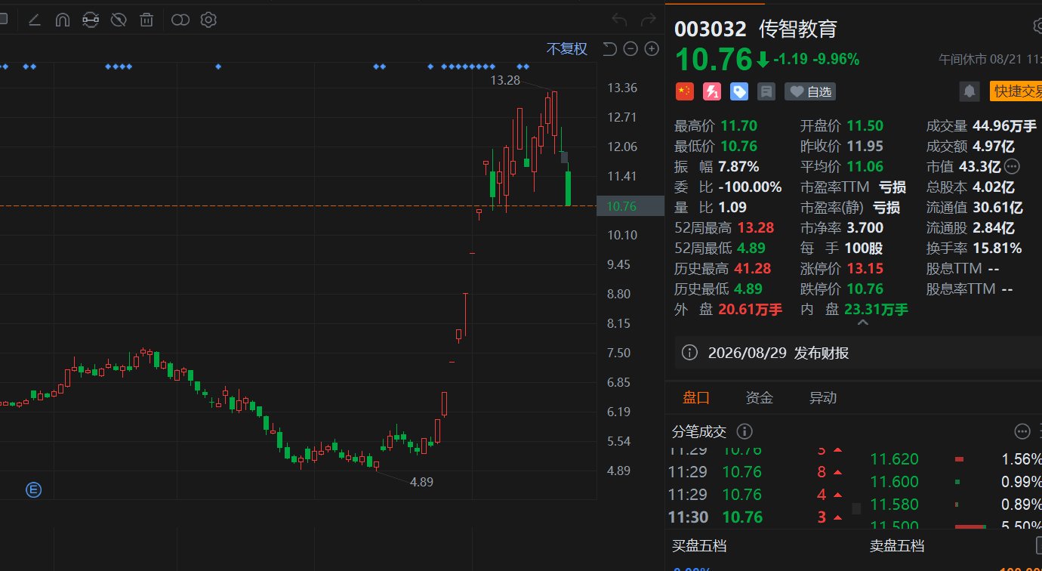Click the China flag market icon
The image size is (1042, 571).
684,91
